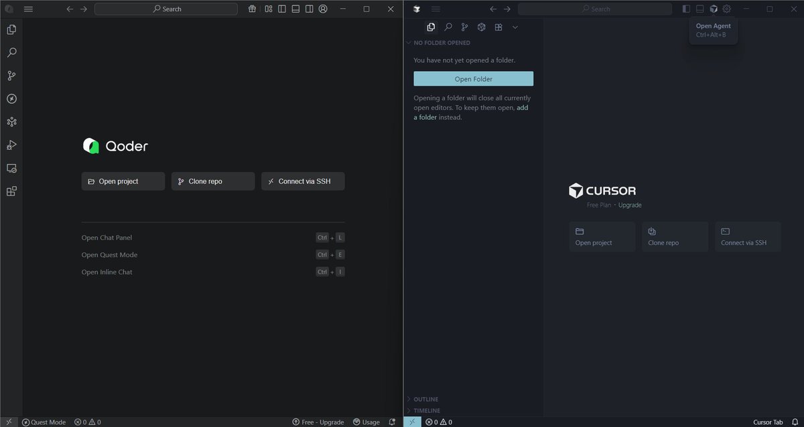804x427 pixels.
Task: Click the add a folder link in Cursor
Action: (x=471, y=112)
